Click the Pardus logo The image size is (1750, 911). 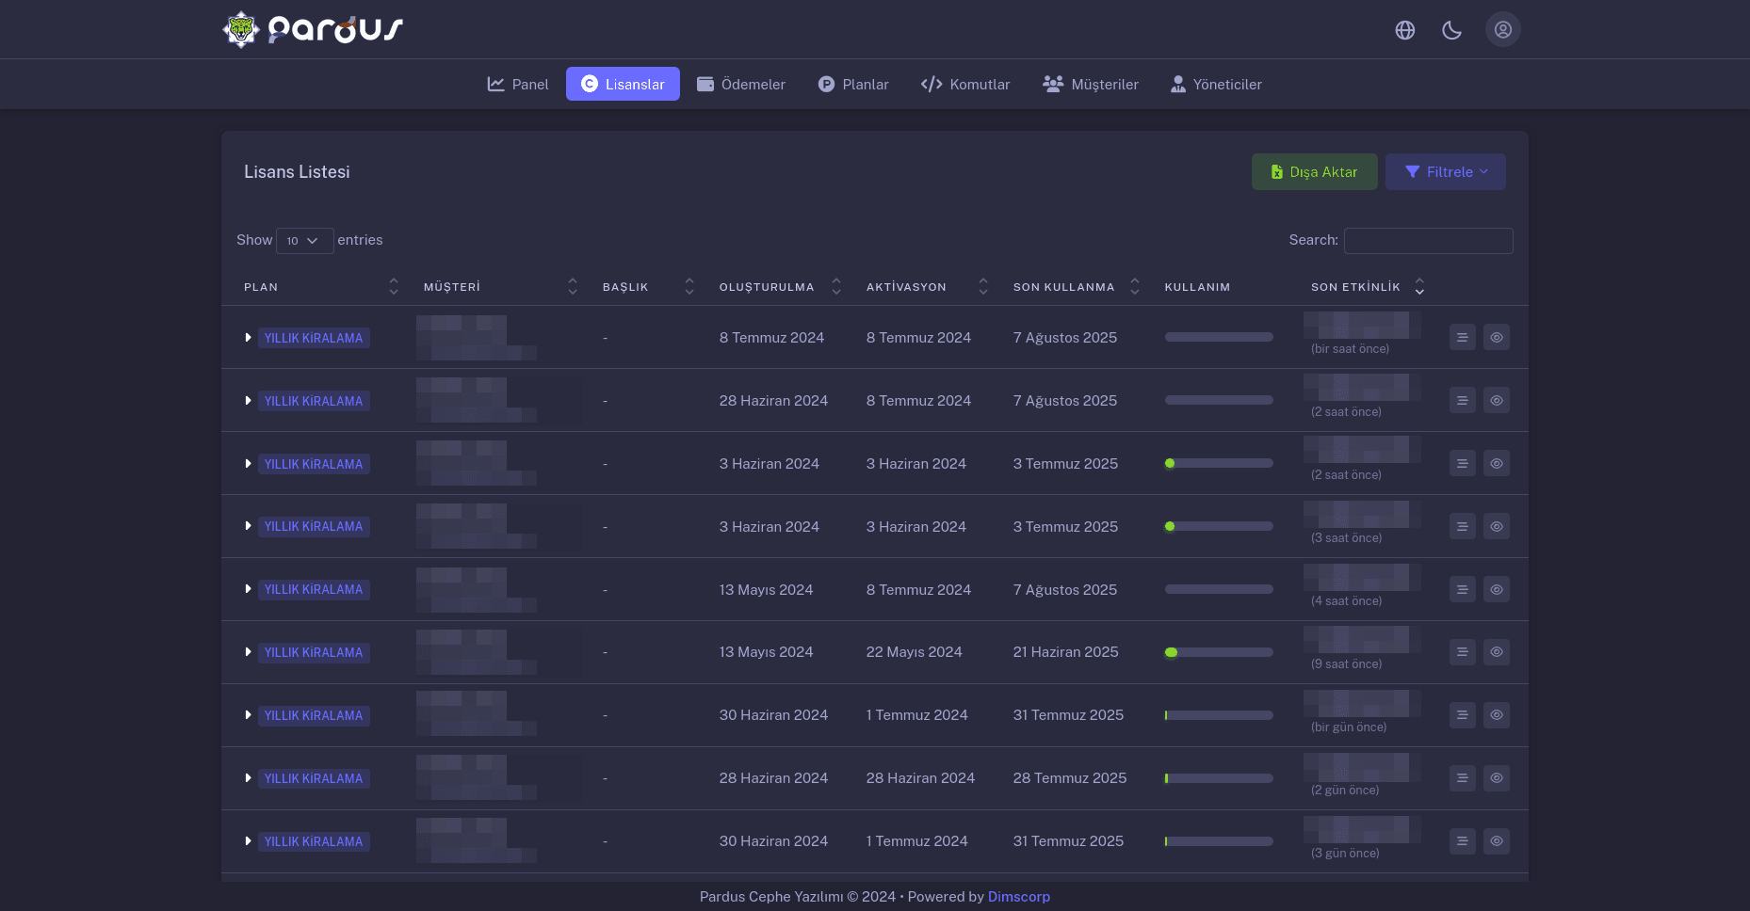pyautogui.click(x=313, y=30)
